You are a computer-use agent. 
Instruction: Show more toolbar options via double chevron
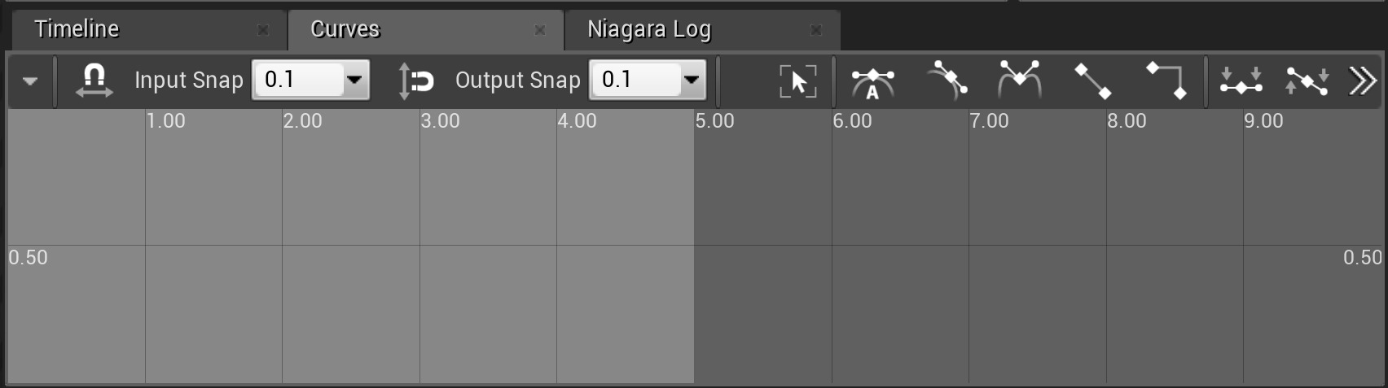click(1362, 81)
